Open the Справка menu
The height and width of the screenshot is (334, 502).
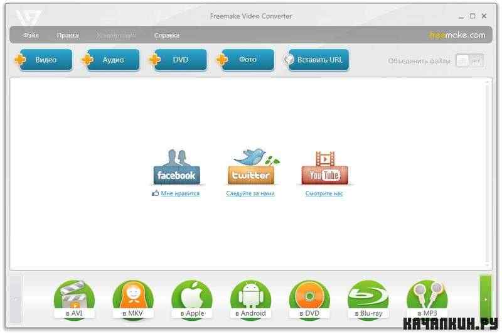[166, 35]
